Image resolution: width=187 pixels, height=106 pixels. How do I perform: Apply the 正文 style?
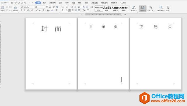click(99, 9)
